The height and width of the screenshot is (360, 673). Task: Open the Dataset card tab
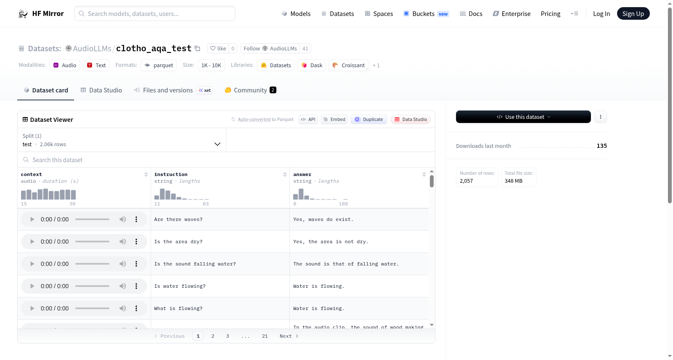click(x=45, y=90)
